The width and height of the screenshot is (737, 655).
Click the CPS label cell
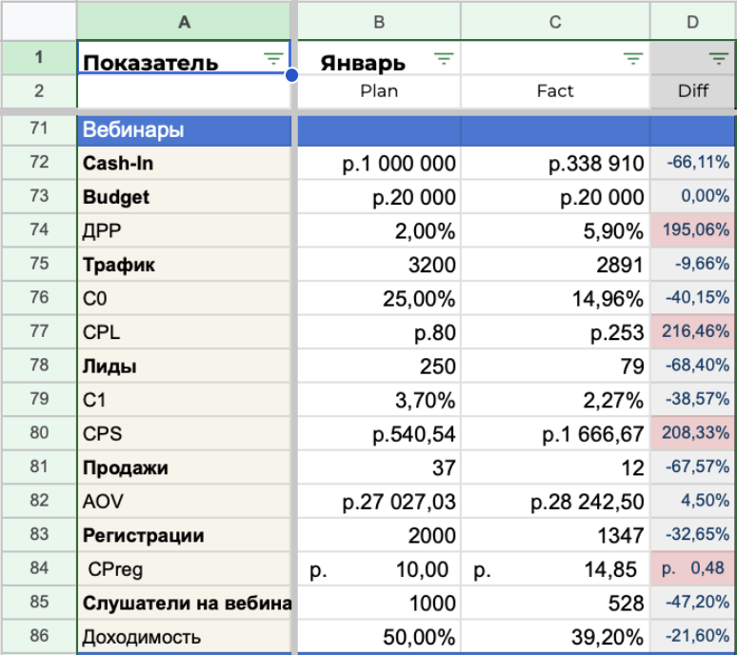[184, 434]
